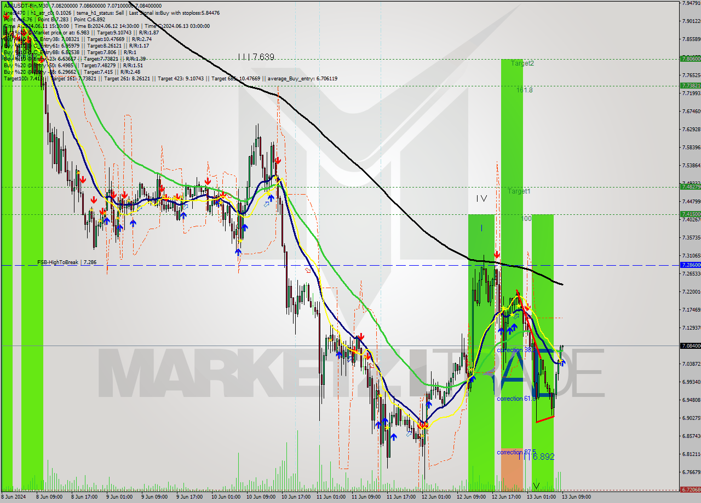
Task: Click the 'correction 61.8' label
Action: click(x=517, y=399)
